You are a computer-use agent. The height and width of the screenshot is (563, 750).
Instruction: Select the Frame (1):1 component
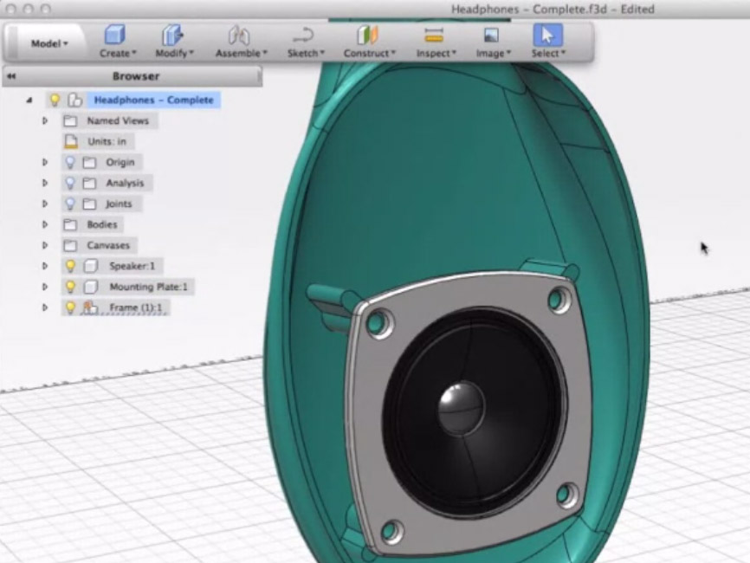point(135,307)
